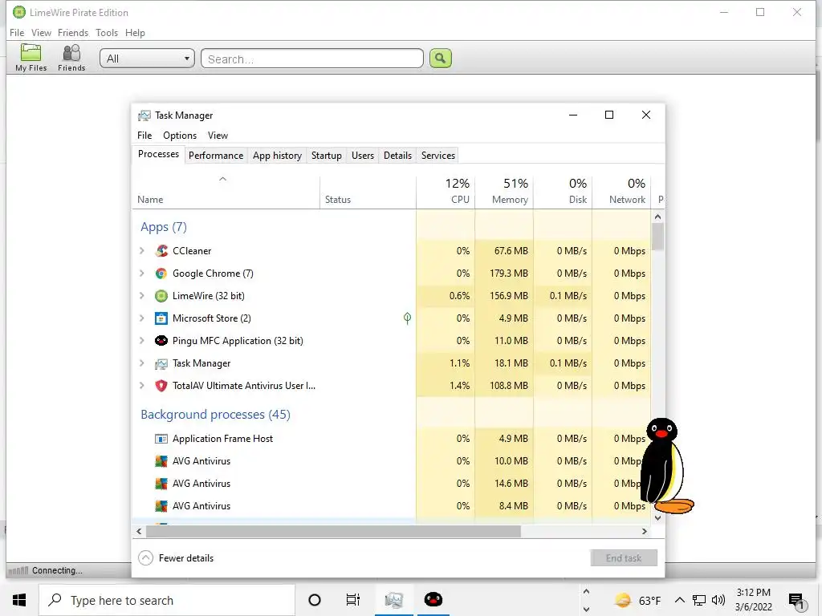
Task: Open LimeWire Friends menu
Action: pyautogui.click(x=73, y=32)
